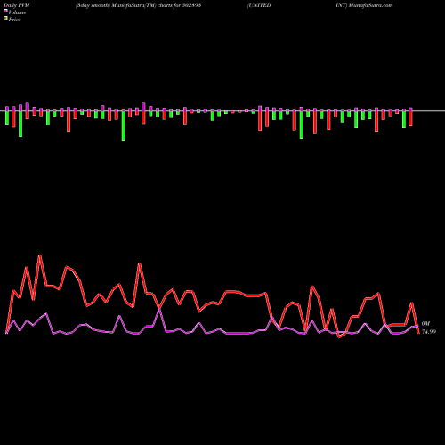Viewport: 445px width, 445px height.
Task: Click the '(UNITED' company name text
Action: point(259,5)
